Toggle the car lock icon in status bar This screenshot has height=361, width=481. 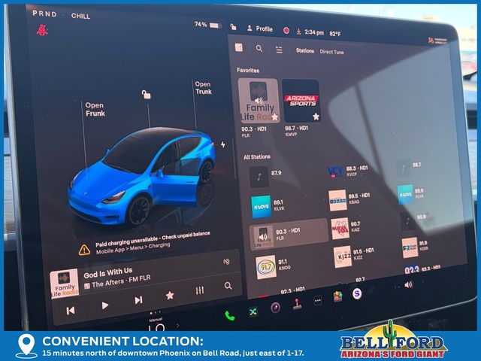coord(233,28)
